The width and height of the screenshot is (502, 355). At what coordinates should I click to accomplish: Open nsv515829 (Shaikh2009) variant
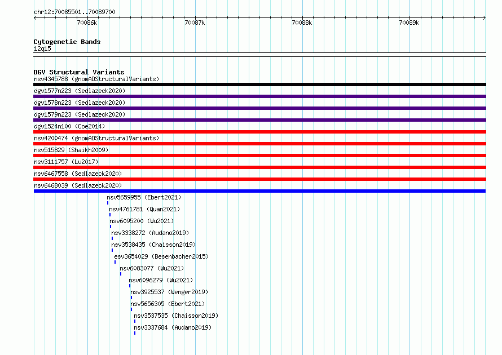tap(71, 150)
